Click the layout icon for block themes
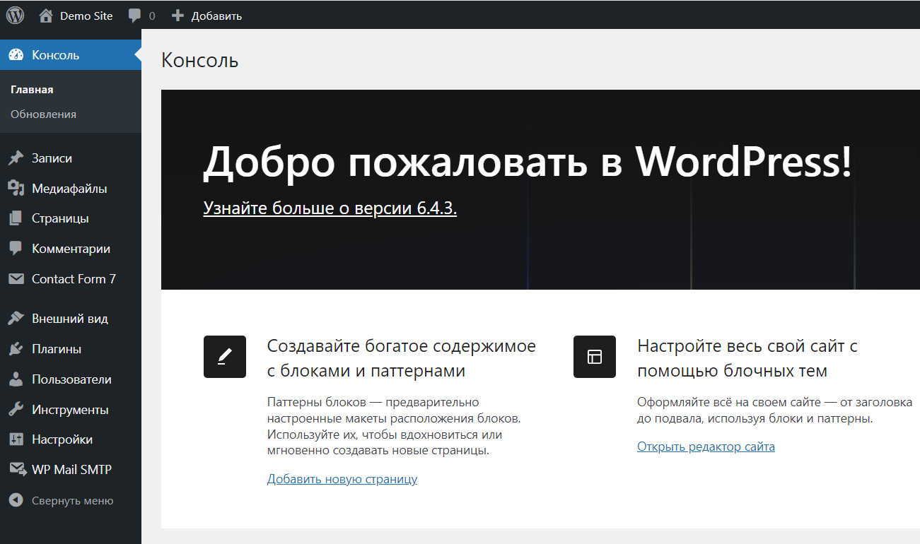Screen dimensions: 920x544 pyautogui.click(x=595, y=357)
